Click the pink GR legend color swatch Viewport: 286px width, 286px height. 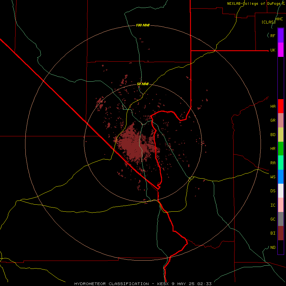tap(281, 120)
